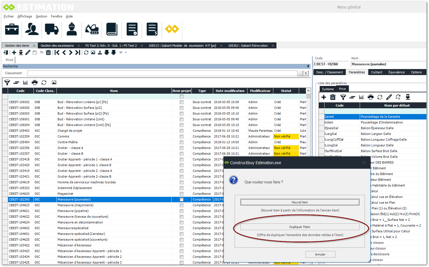Image resolution: width=429 pixels, height=267 pixels.
Task: Click the rename 'ab' icon in parameters toolbar
Action: (398, 97)
